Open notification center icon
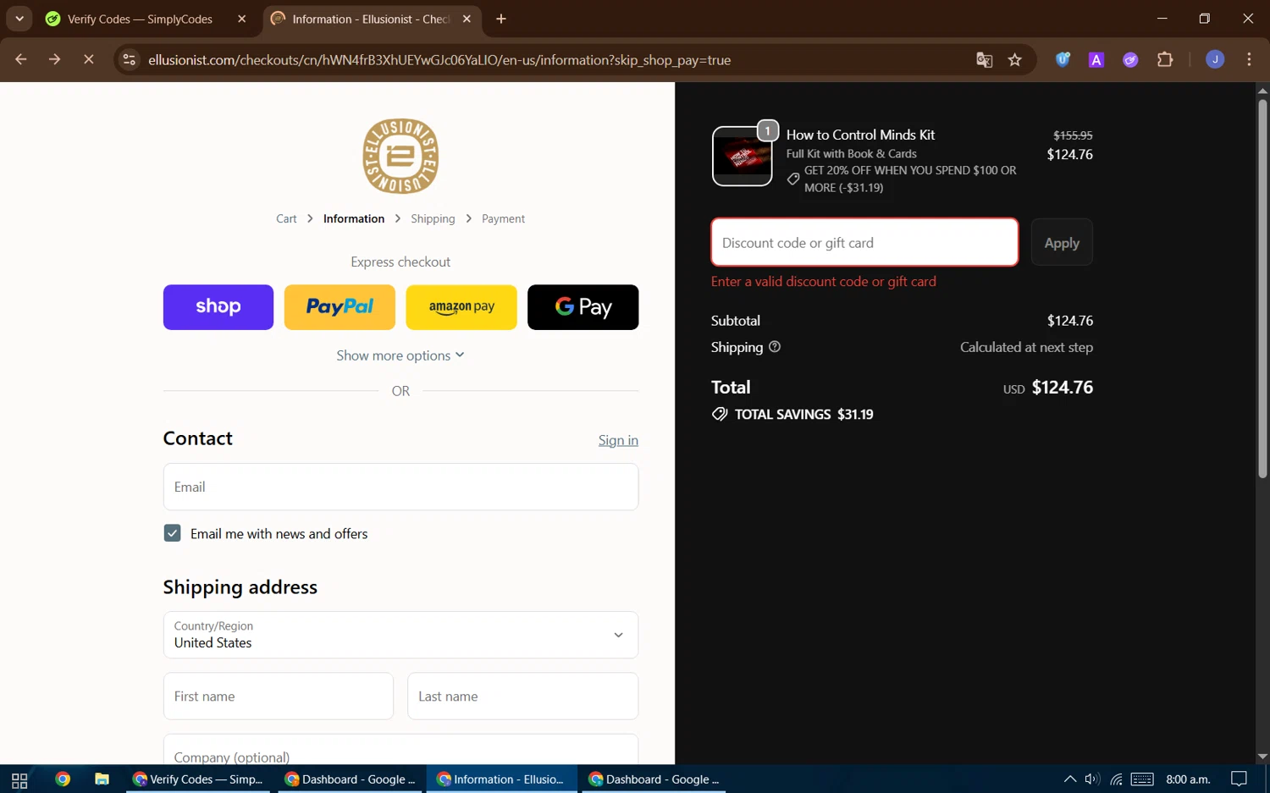The height and width of the screenshot is (793, 1270). click(1239, 779)
